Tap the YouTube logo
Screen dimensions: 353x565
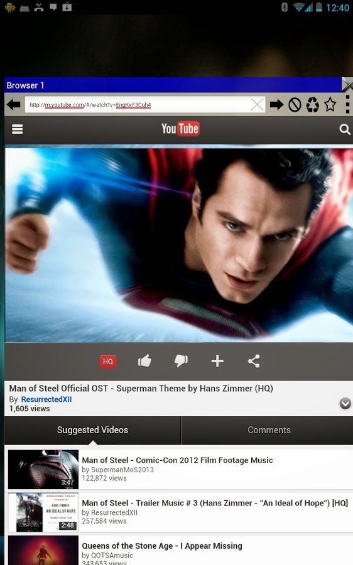(180, 129)
